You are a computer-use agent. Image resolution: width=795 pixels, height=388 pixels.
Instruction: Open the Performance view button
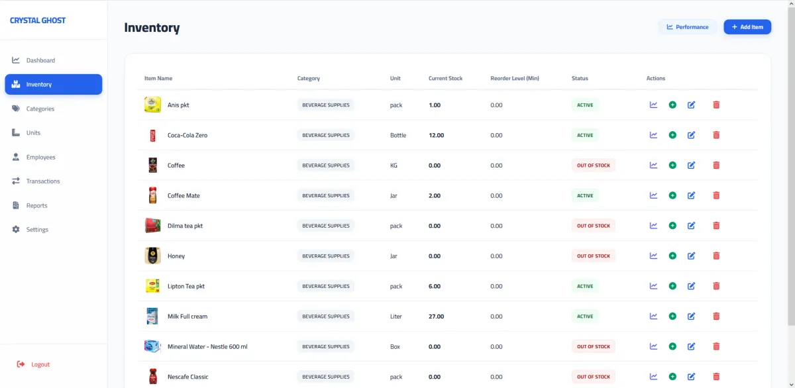(688, 27)
